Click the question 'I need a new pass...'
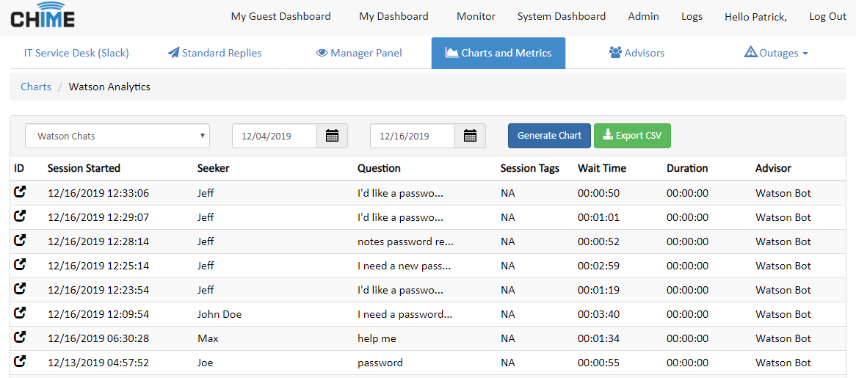Viewport: 856px width, 378px height. [404, 266]
